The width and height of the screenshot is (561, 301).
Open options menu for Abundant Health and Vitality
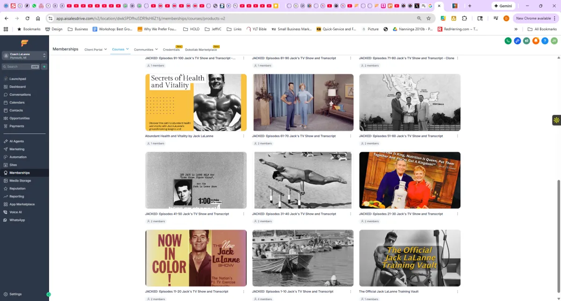244,136
